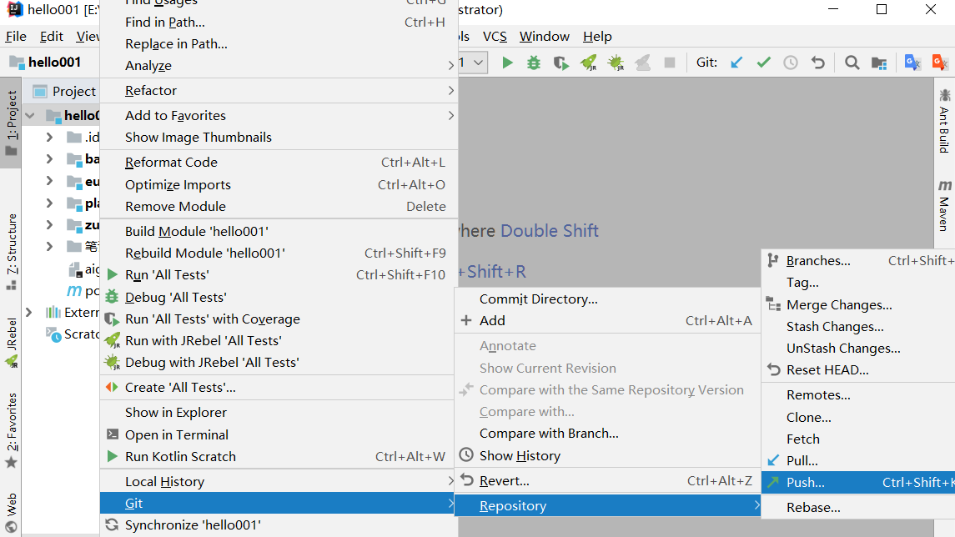Image resolution: width=955 pixels, height=537 pixels.
Task: Select Run 'All Tests' with Coverage
Action: pos(279,319)
